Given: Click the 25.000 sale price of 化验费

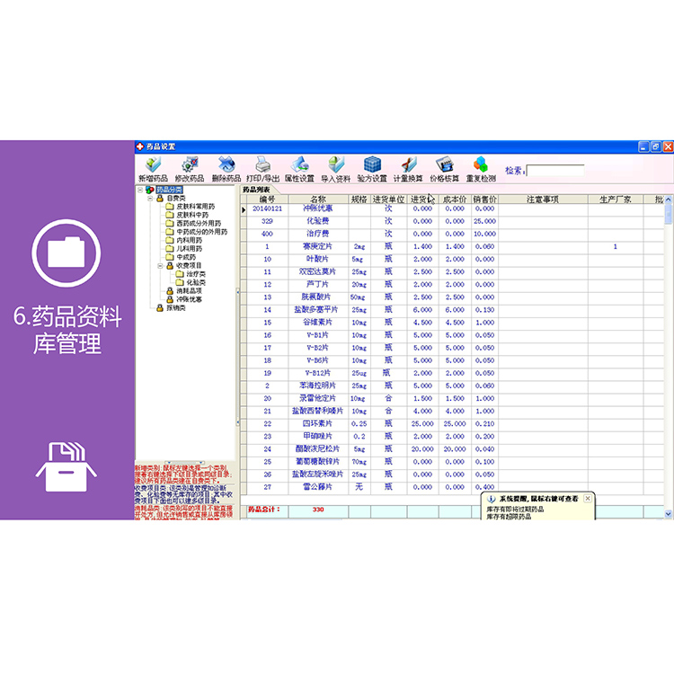Looking at the screenshot, I should (485, 221).
